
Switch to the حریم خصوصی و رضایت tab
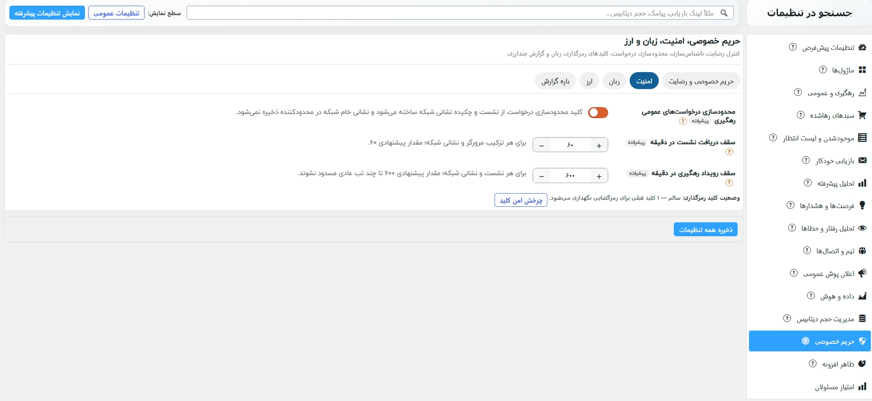coord(701,81)
